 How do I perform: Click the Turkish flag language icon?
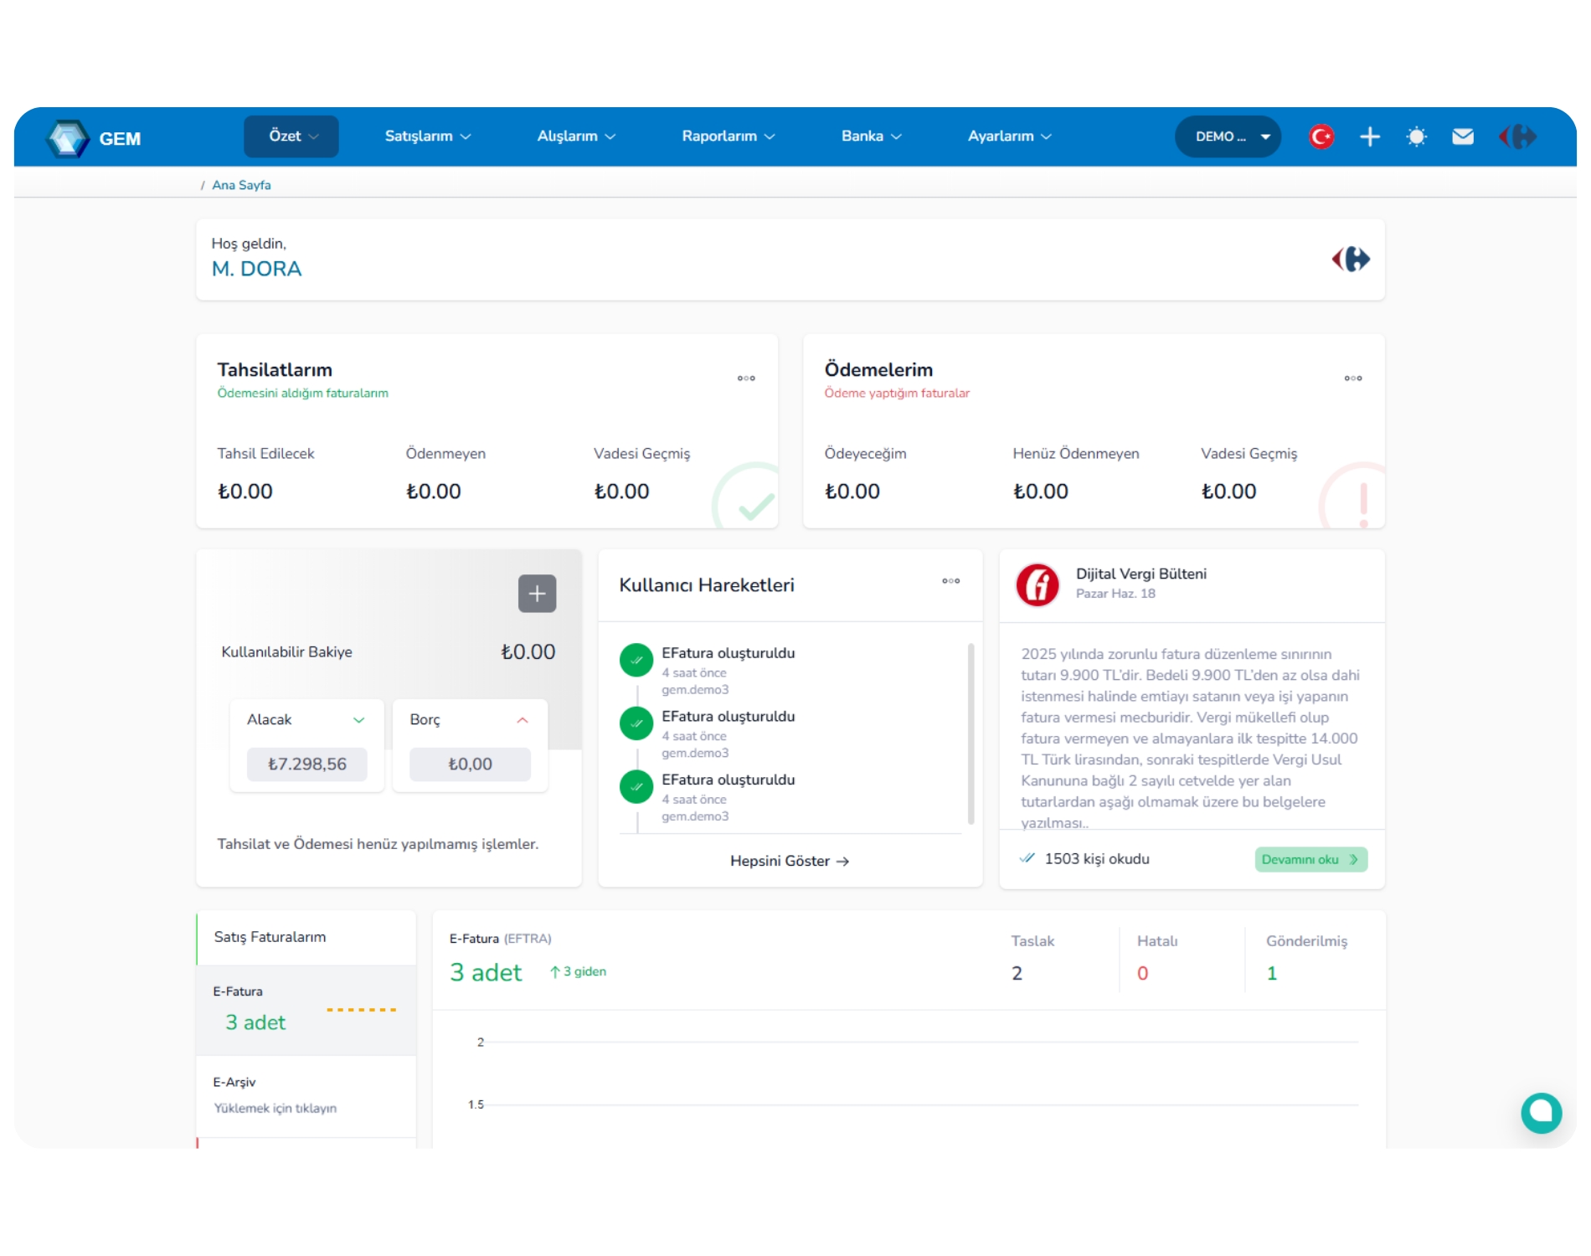(1321, 136)
